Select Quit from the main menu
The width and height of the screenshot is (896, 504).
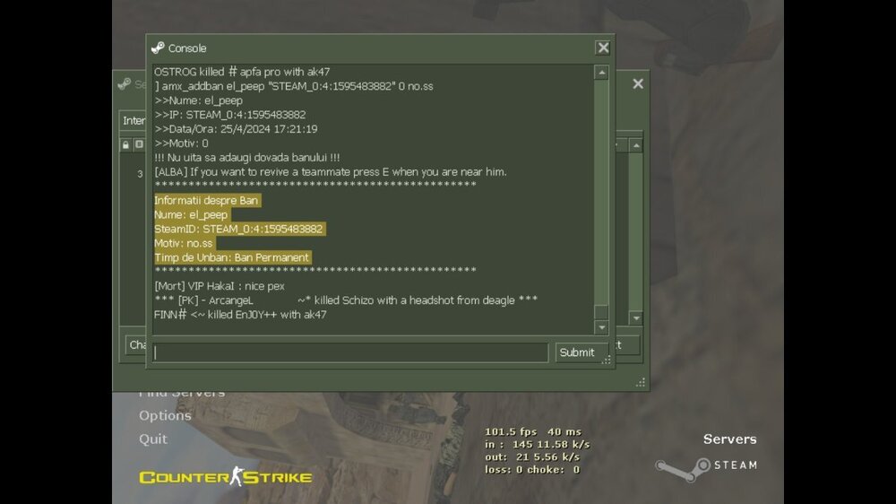click(153, 439)
